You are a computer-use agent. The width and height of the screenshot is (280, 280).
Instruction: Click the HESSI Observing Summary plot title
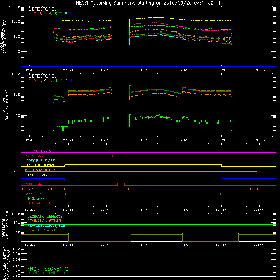(148, 3)
